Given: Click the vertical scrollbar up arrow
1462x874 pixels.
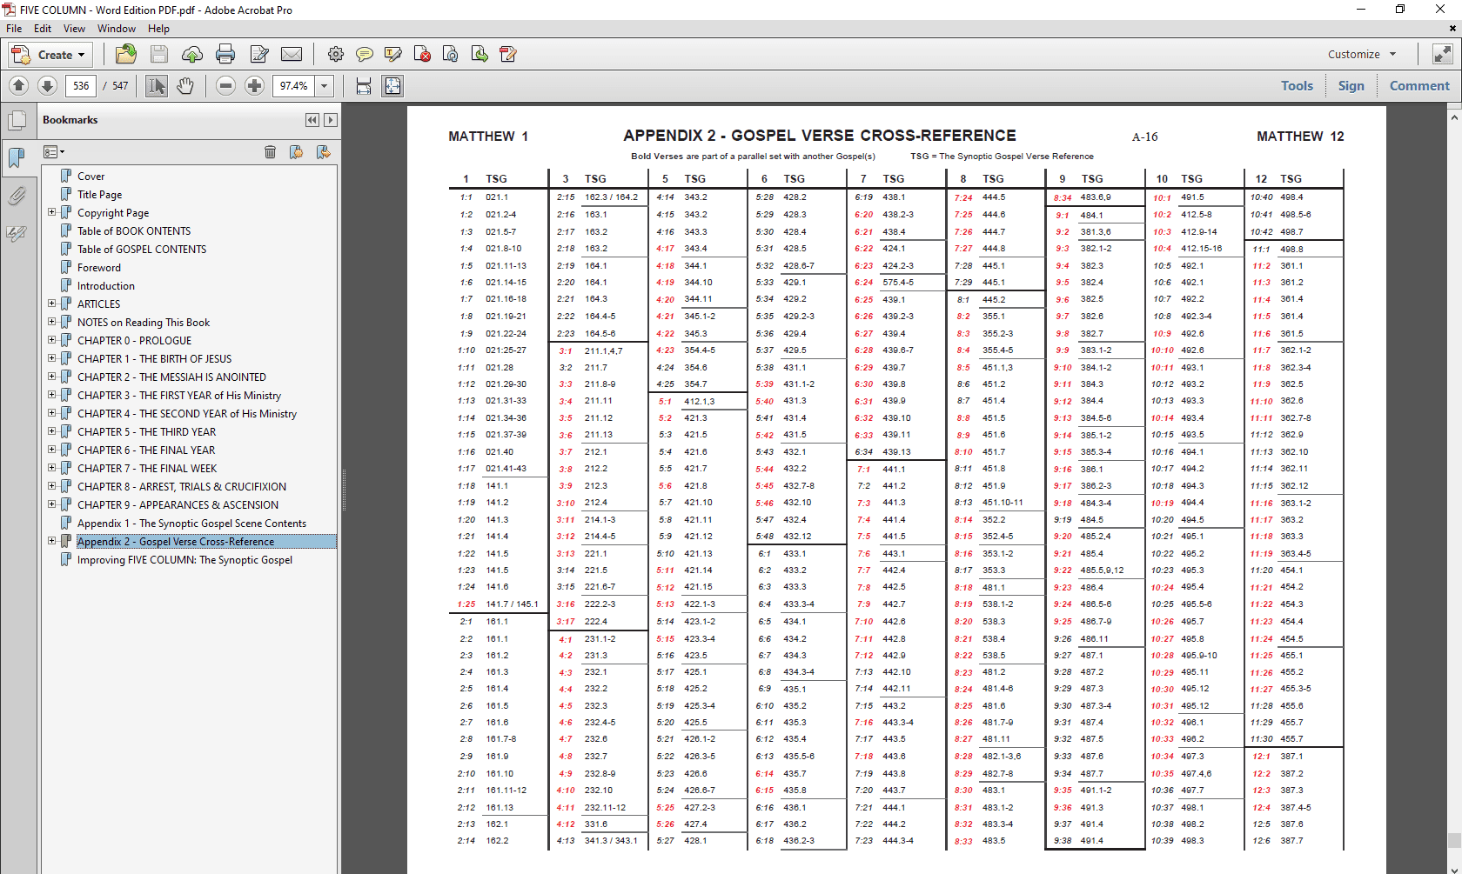Looking at the screenshot, I should (x=1454, y=116).
